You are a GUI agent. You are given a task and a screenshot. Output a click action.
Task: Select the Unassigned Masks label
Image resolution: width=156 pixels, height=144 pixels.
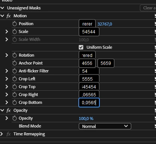[24, 8]
